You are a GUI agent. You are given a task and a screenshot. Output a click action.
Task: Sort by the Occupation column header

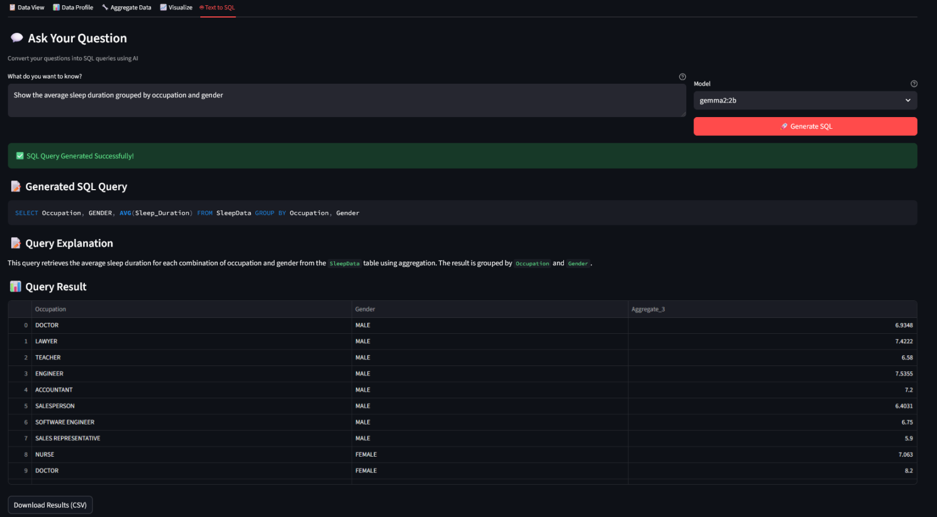(50, 309)
